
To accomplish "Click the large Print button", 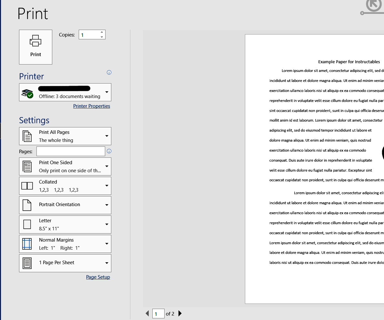I will 35,47.
